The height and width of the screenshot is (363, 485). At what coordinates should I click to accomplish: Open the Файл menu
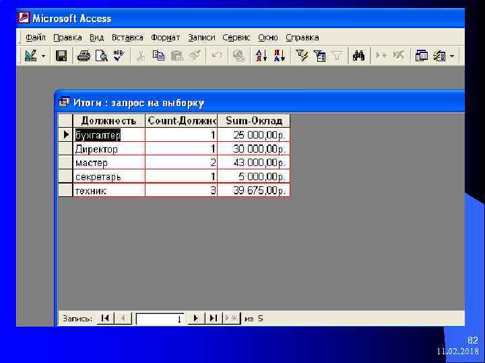click(x=35, y=38)
